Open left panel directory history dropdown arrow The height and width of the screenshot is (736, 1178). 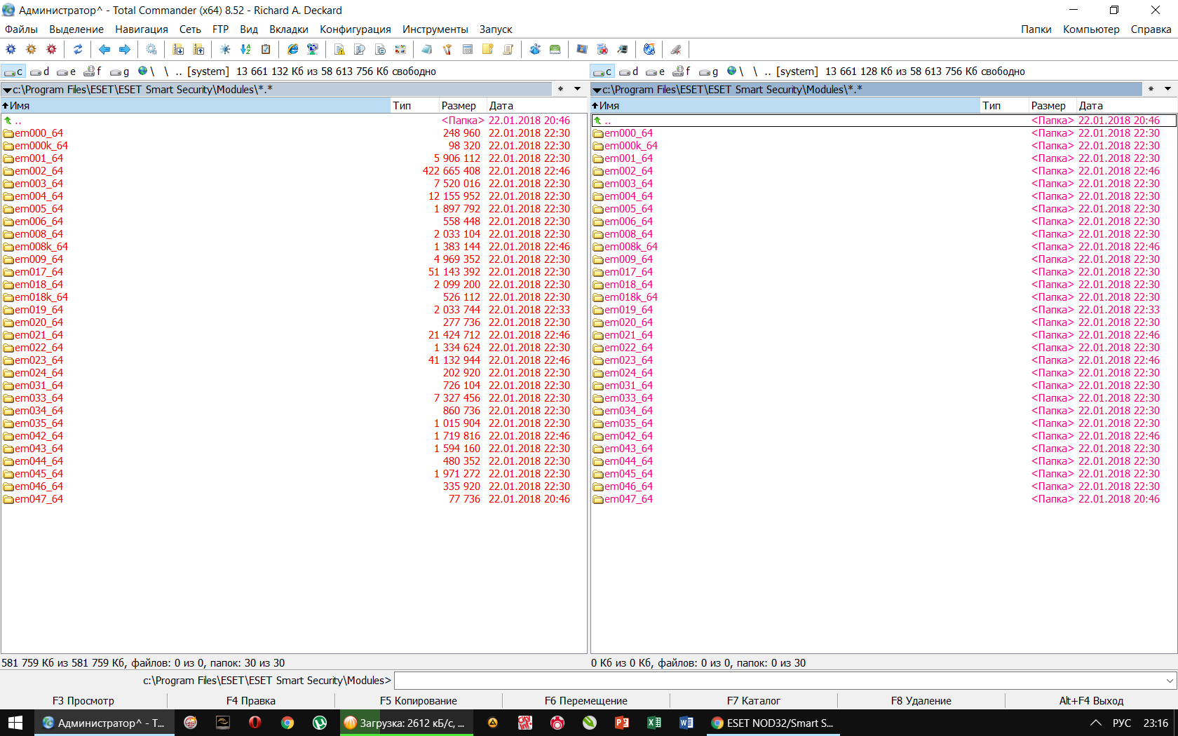click(578, 89)
